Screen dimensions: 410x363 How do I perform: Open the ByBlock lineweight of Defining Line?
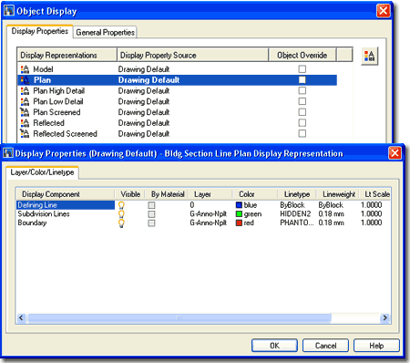tap(331, 205)
